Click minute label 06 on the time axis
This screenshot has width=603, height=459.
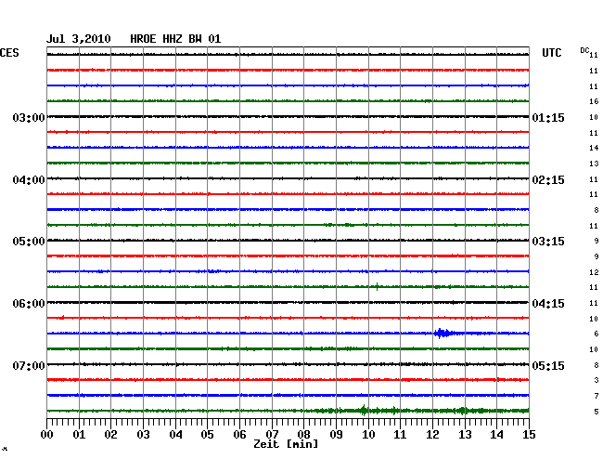239,434
